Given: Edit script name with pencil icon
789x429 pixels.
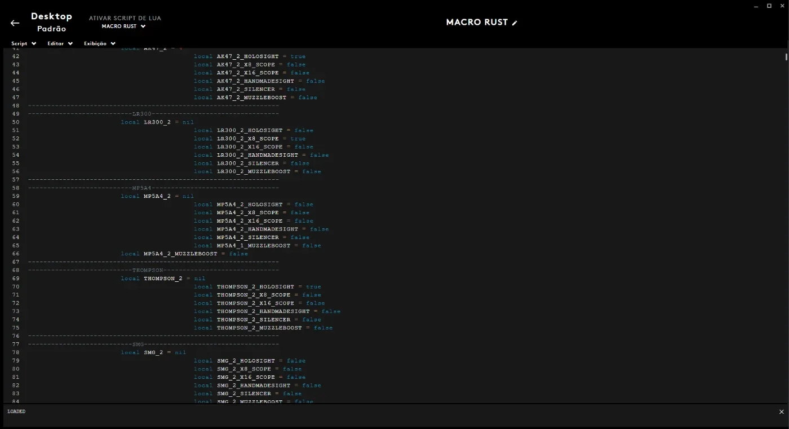Looking at the screenshot, I should point(515,23).
